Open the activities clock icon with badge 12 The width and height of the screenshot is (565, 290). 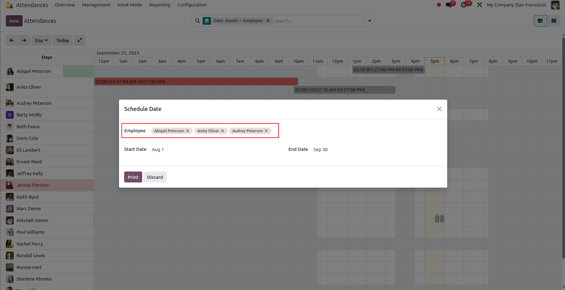[x=464, y=5]
